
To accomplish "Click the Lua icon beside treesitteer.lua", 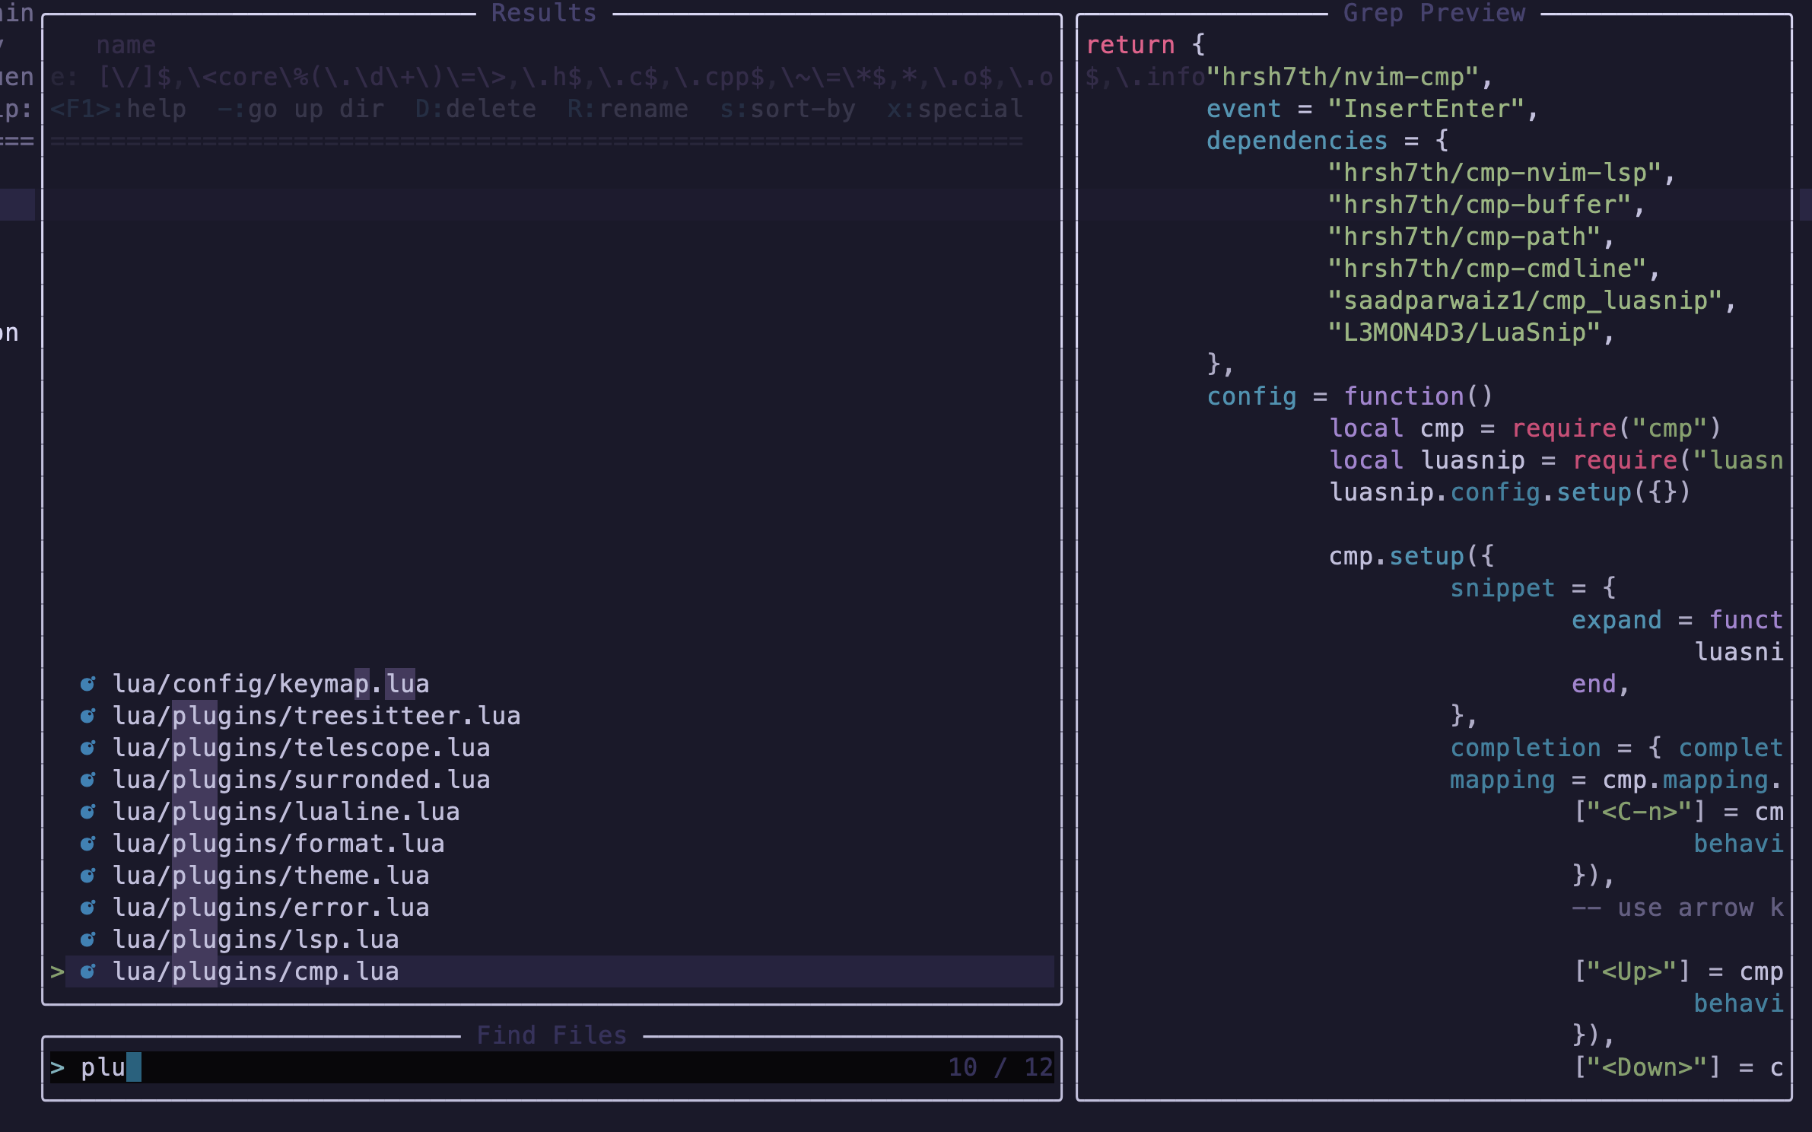I will pos(88,716).
